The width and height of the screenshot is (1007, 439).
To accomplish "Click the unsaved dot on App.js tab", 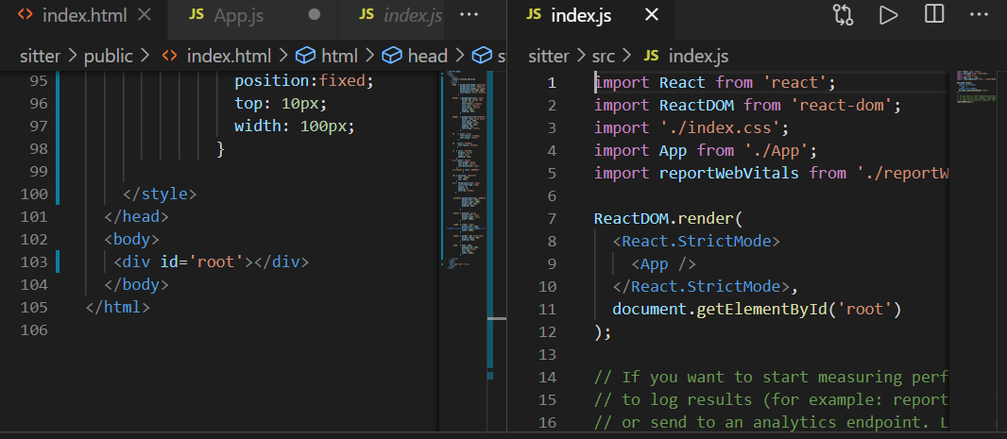I will tap(315, 15).
